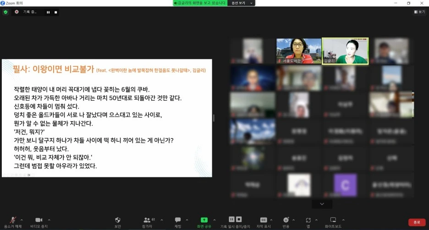Click green Share Screen (화면 공유) icon
The height and width of the screenshot is (230, 429).
204,220
